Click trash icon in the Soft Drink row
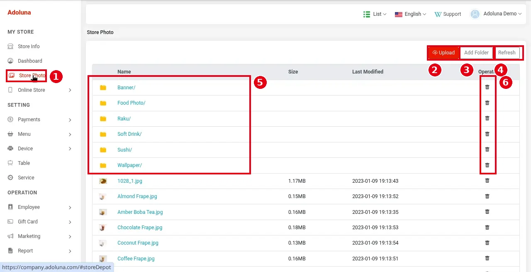This screenshot has height=272, width=531. [487, 134]
